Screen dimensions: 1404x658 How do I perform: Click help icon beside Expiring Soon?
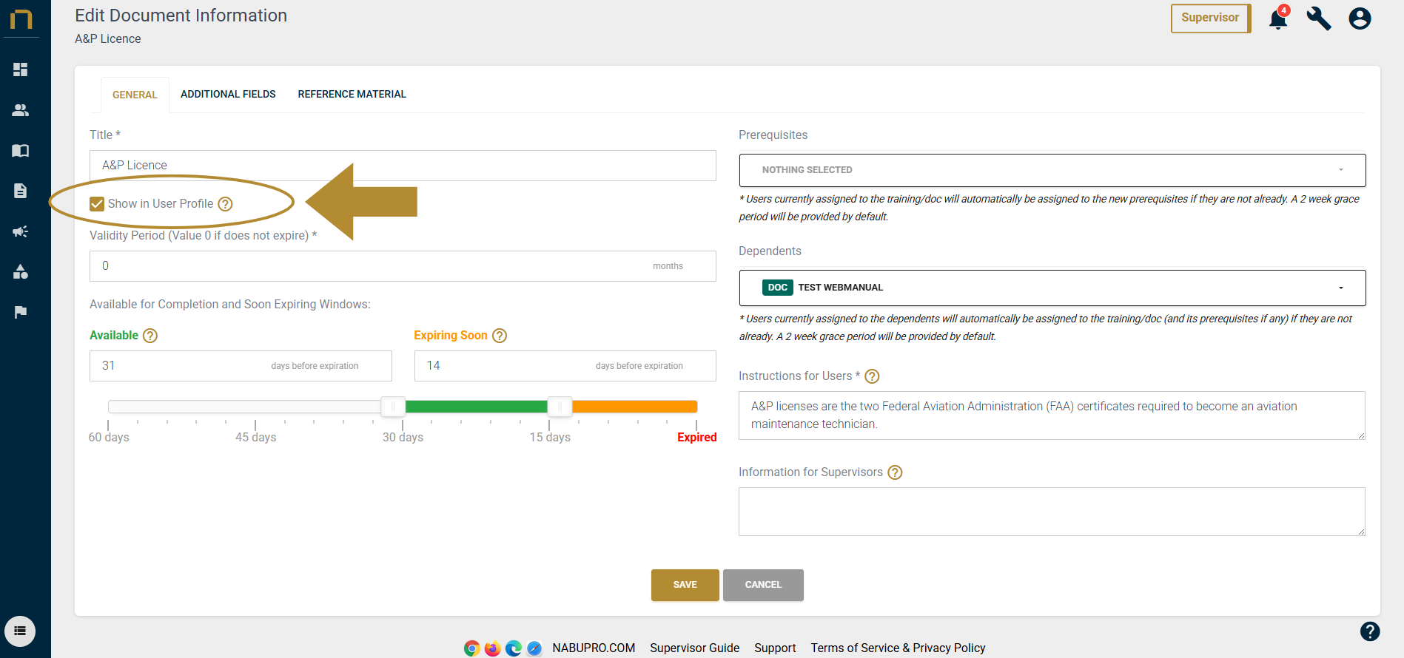click(x=500, y=336)
